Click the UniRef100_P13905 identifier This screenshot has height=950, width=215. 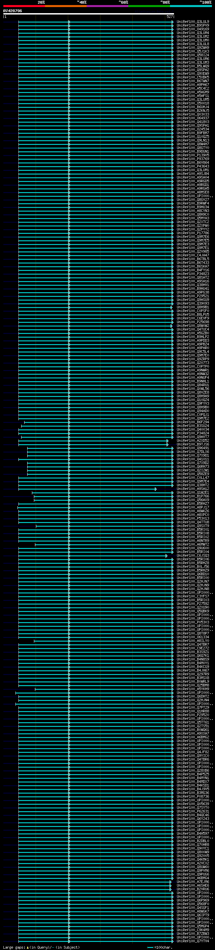click(x=193, y=155)
